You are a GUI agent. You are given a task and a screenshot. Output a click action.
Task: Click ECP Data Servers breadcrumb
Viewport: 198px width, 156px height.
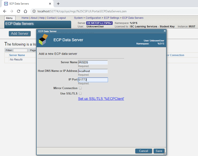click(x=133, y=18)
